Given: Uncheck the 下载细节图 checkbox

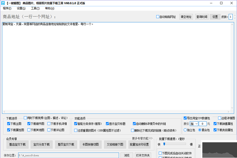Looking at the screenshot, I should coord(29,124).
